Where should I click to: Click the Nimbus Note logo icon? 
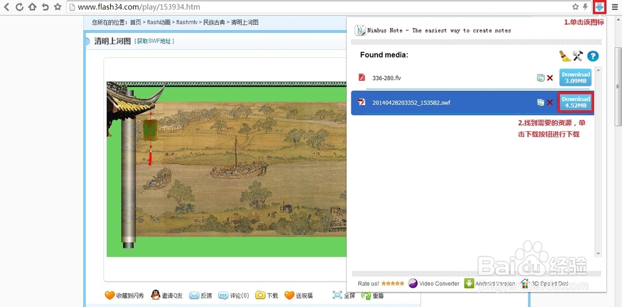pyautogui.click(x=360, y=30)
